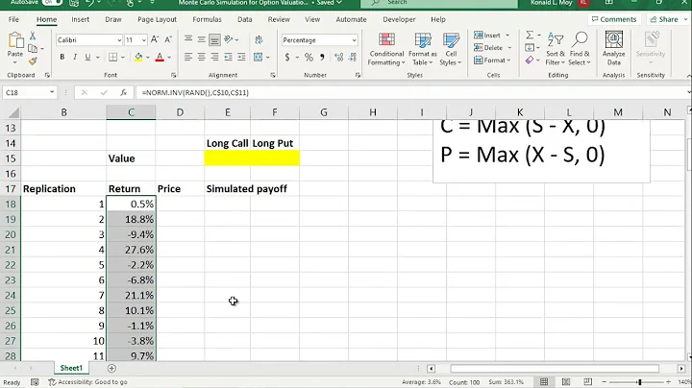Toggle align text left
The height and width of the screenshot is (388, 692).
point(188,57)
